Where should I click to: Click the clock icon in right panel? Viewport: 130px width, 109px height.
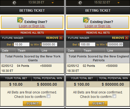coord(80,3)
